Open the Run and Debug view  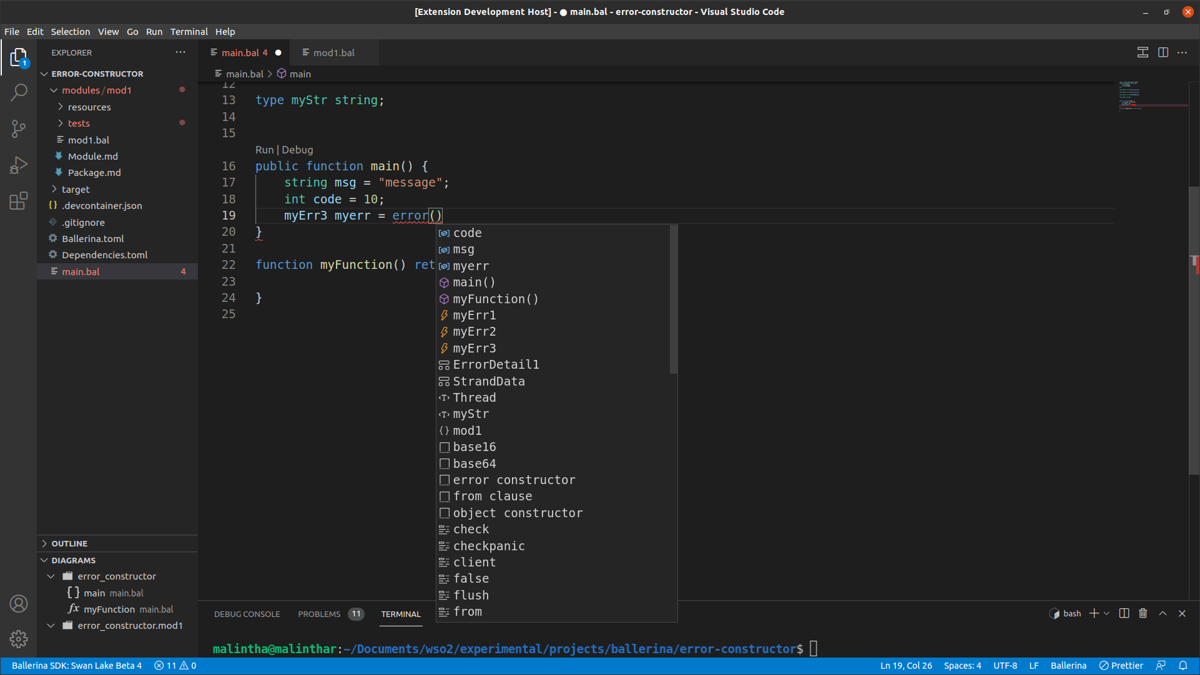19,165
